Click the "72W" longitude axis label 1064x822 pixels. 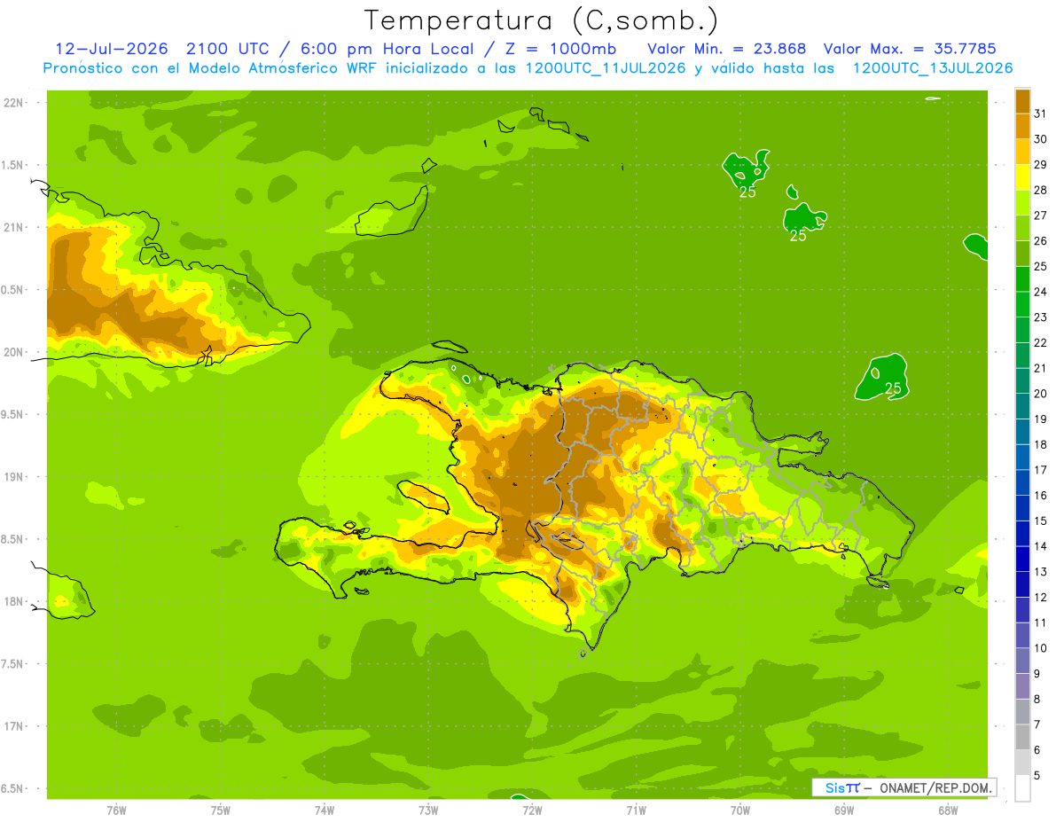532,810
